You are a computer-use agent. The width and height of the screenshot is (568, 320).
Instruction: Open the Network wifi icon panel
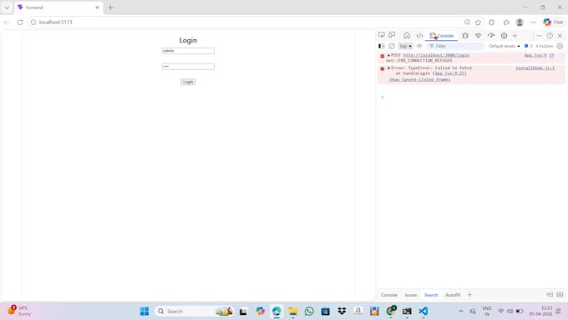pos(478,36)
